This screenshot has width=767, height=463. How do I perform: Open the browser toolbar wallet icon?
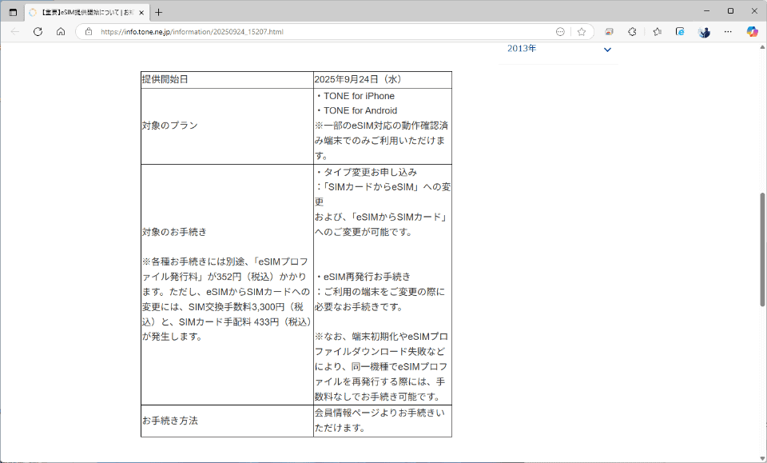(609, 32)
